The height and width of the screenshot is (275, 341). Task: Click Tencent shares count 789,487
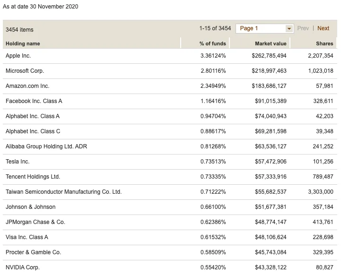[x=323, y=177]
